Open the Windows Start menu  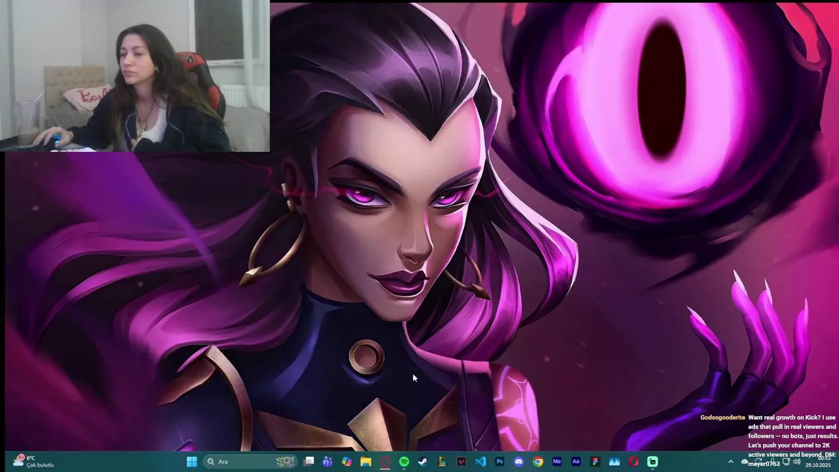tap(191, 462)
